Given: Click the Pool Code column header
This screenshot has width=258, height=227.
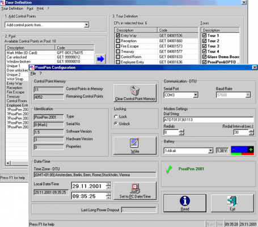Looking at the screenshot, I should [74, 48].
